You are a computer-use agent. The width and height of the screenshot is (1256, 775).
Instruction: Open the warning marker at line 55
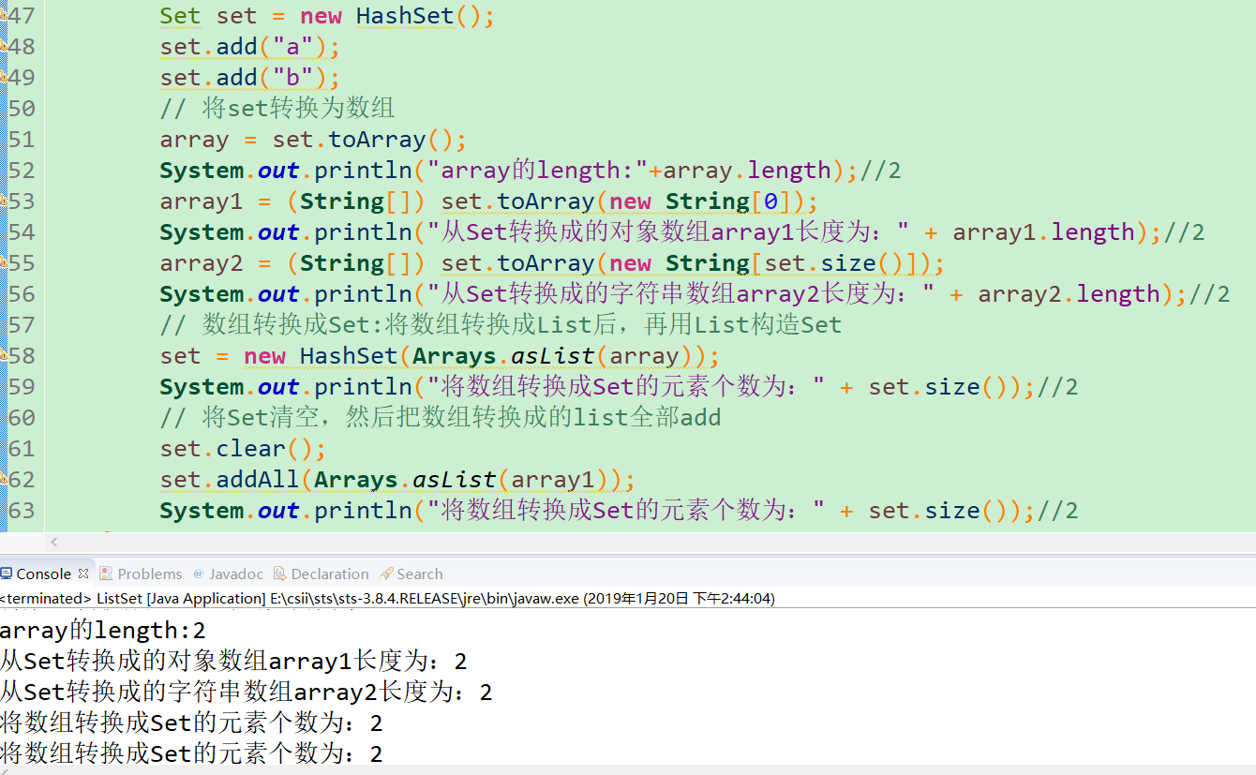[3, 262]
